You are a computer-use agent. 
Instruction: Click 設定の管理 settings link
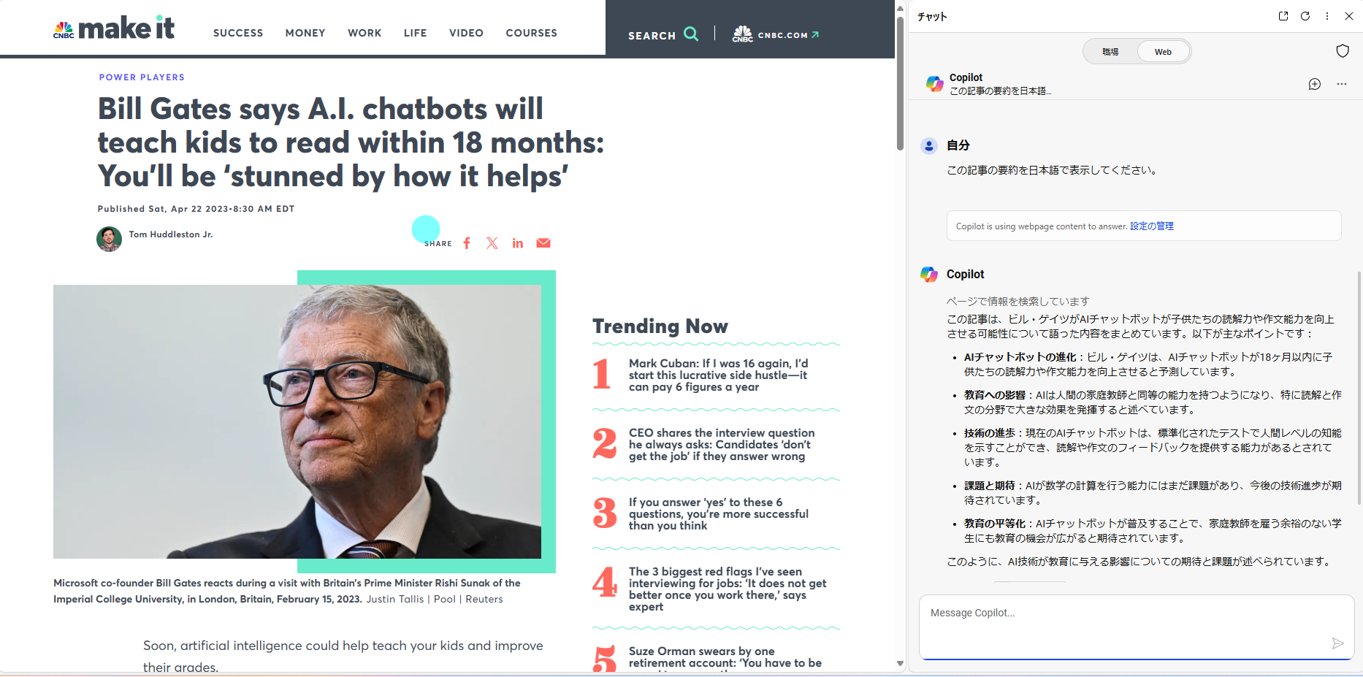pos(1152,226)
